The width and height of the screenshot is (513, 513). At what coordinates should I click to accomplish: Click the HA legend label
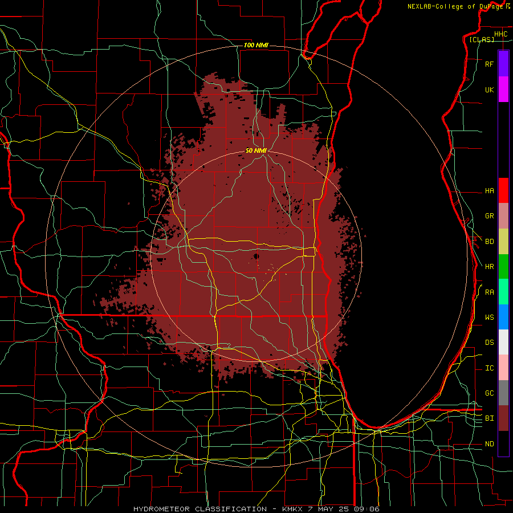point(489,190)
